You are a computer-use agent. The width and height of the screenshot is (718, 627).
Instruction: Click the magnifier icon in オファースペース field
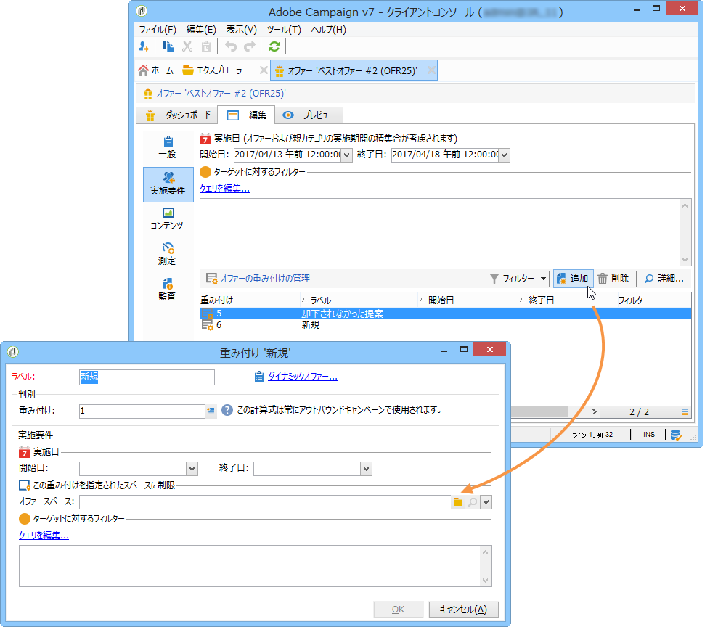coord(473,502)
